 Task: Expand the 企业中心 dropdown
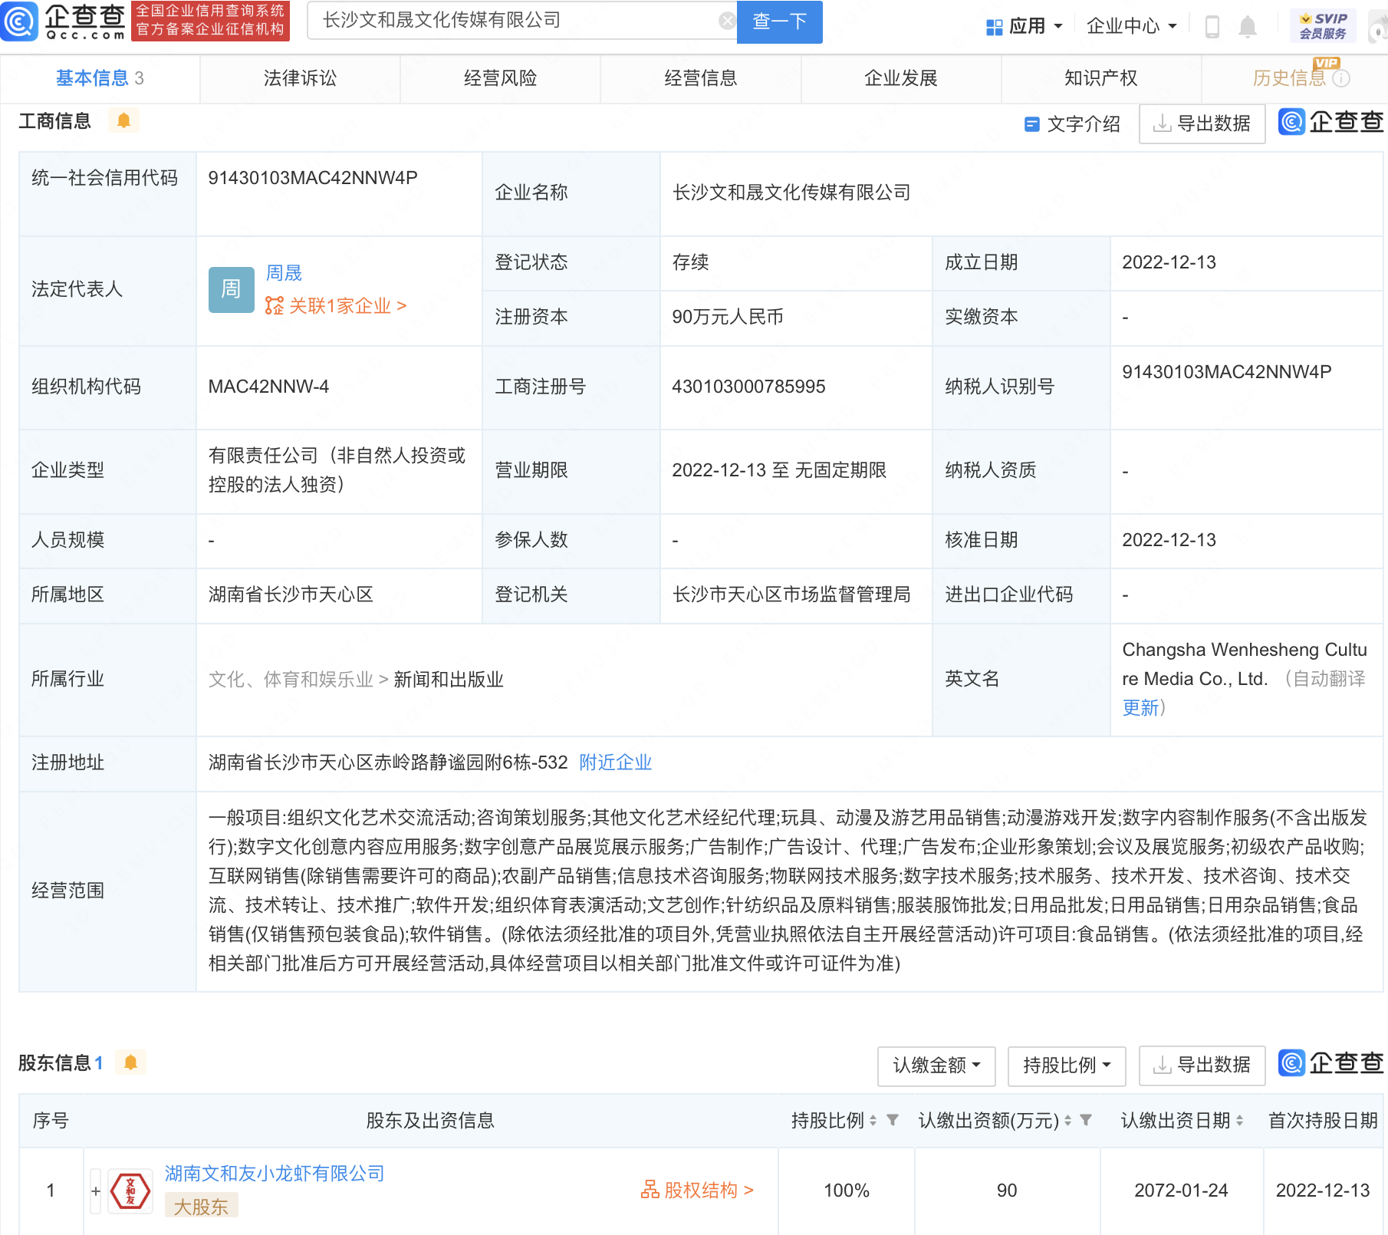point(1131,26)
